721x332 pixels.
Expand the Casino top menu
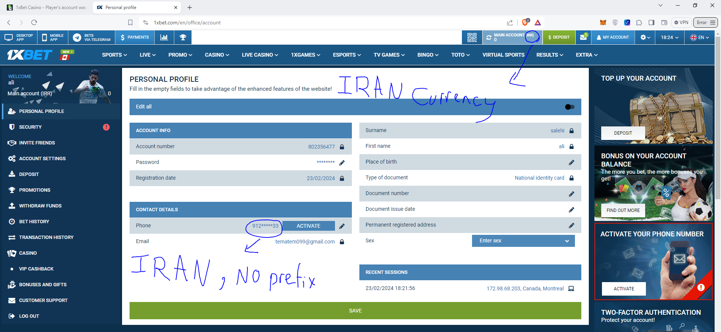tap(217, 55)
